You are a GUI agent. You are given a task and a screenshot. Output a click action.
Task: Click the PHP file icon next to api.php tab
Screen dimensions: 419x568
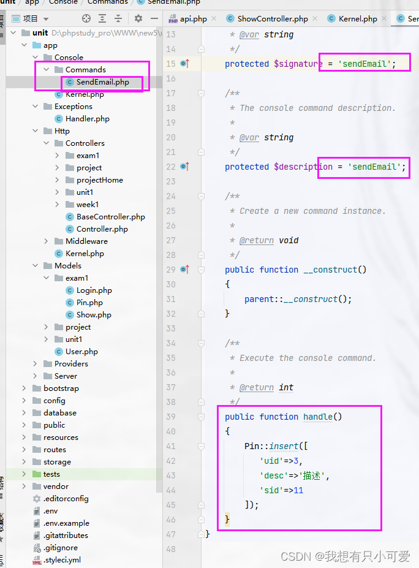pos(172,18)
